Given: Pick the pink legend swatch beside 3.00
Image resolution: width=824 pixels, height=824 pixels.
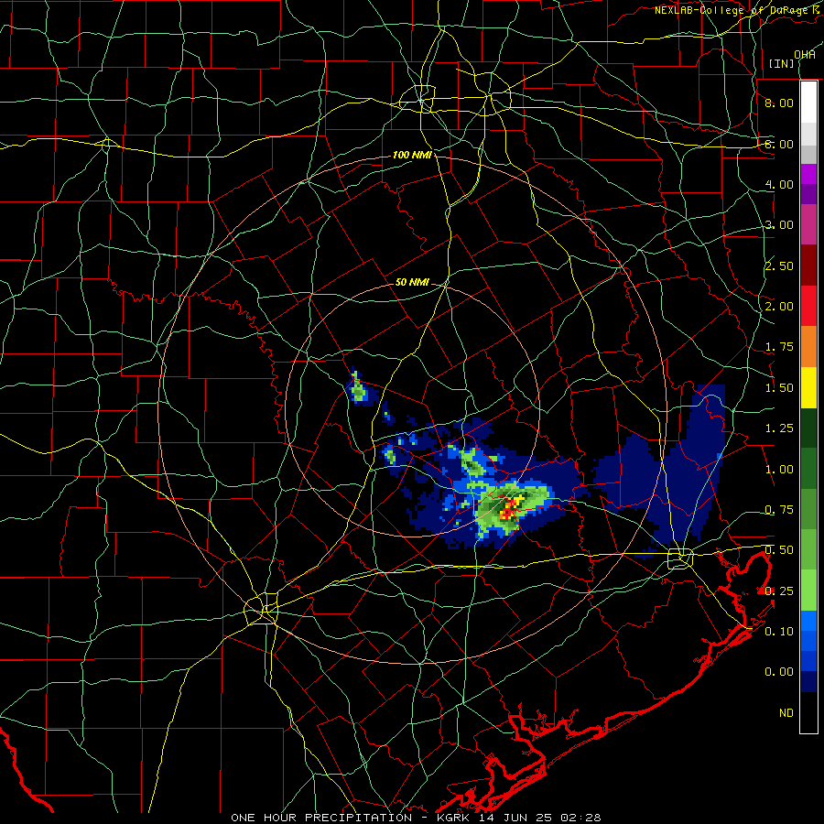Looking at the screenshot, I should coord(808,224).
